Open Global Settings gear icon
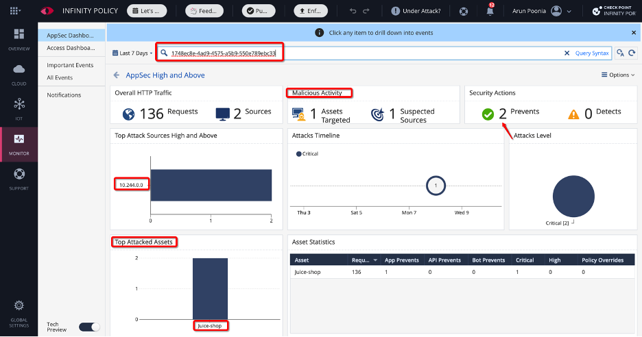This screenshot has height=337, width=642. (x=19, y=310)
